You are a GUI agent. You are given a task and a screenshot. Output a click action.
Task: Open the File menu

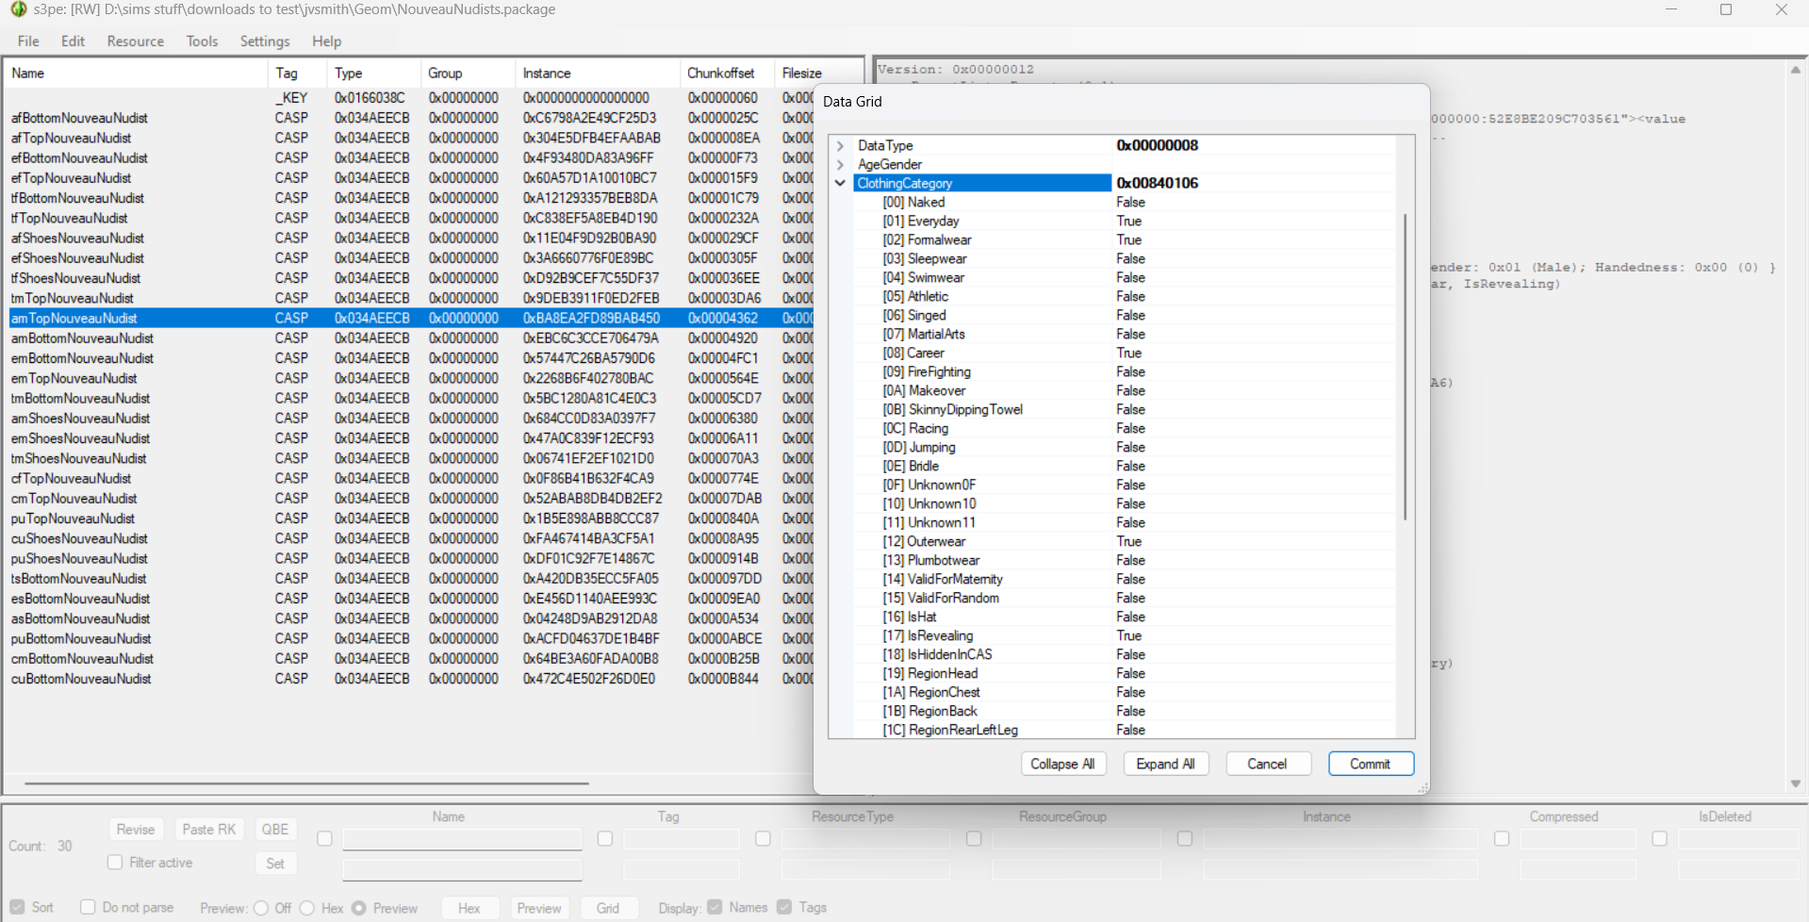28,41
